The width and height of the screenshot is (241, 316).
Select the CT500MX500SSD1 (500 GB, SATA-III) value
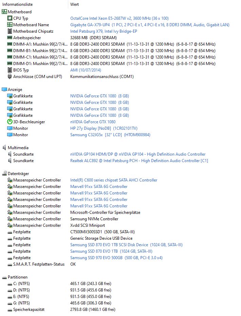pyautogui.click(x=103, y=232)
